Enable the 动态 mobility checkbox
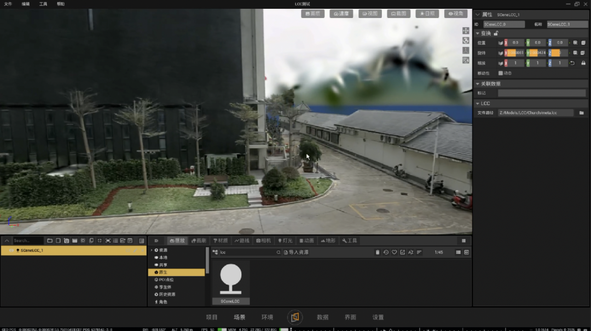The width and height of the screenshot is (591, 331). pyautogui.click(x=501, y=73)
